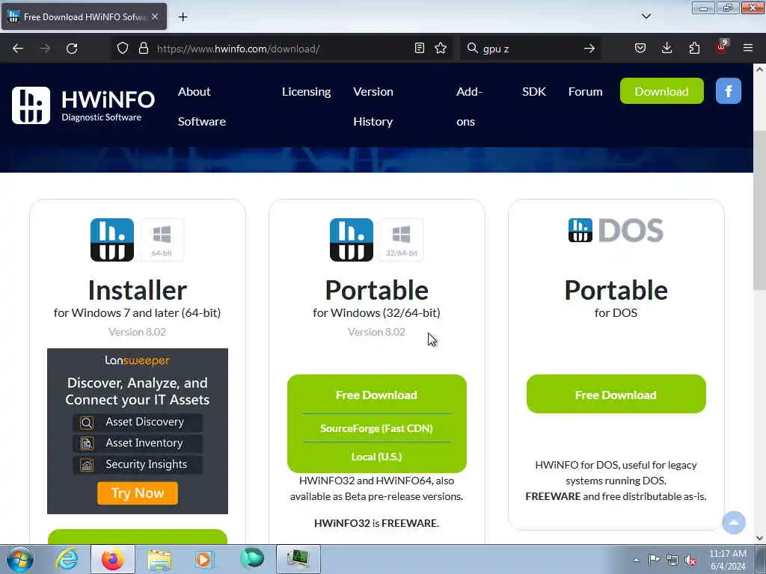The height and width of the screenshot is (574, 766).
Task: Open the tracking protection shield icon
Action: point(123,49)
